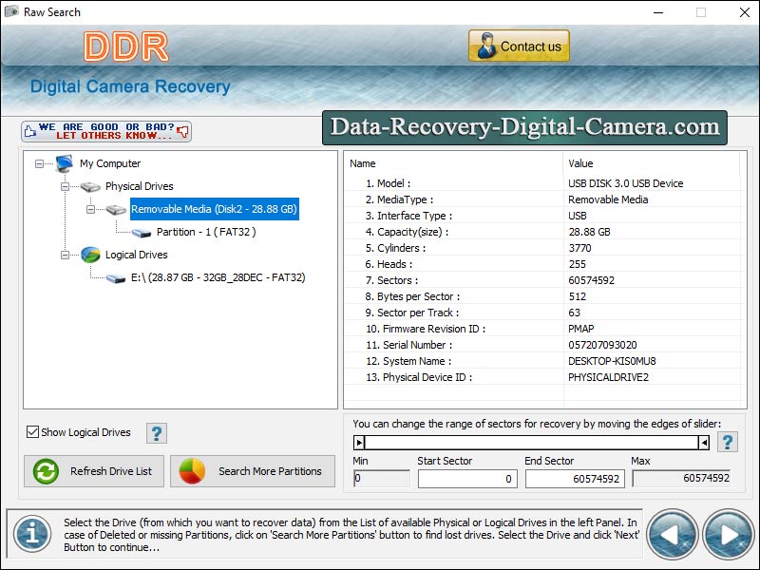Open the 'We are good or bad' feedback banner
760x570 pixels.
pos(106,131)
